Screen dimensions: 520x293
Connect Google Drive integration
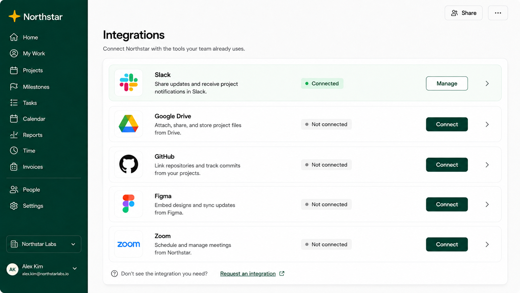coord(447,124)
